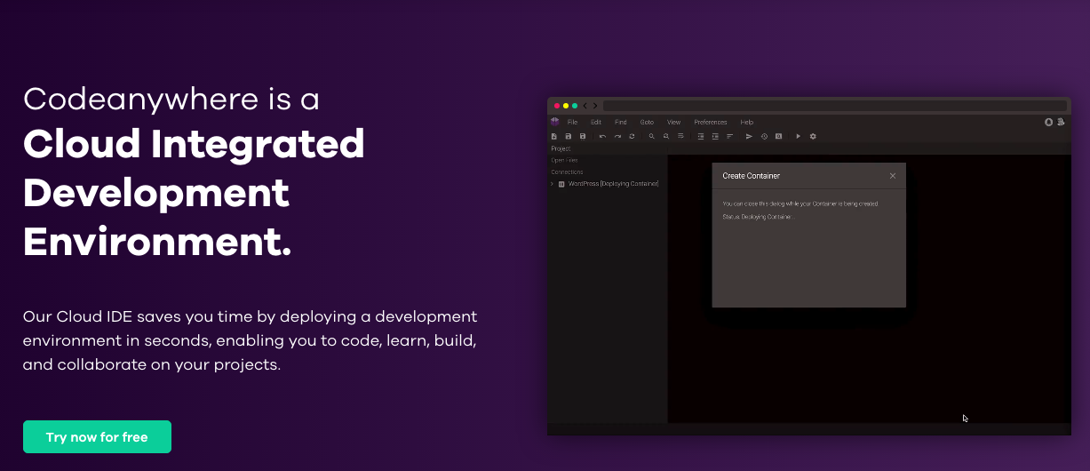Click the undo arrow icon
The width and height of the screenshot is (1090, 471).
pyautogui.click(x=602, y=136)
